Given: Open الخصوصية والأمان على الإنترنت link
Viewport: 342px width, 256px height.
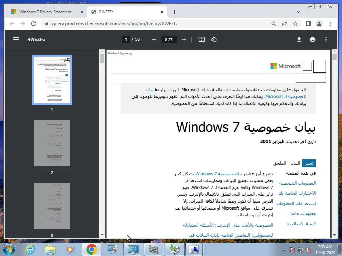Looking at the screenshot, I should (228, 225).
